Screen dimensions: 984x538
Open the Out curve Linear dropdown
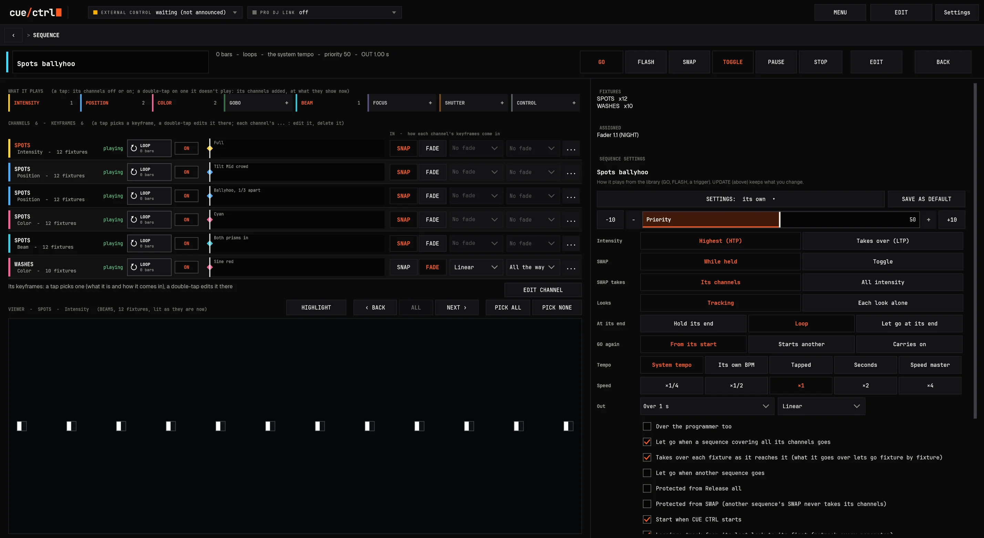tap(821, 406)
